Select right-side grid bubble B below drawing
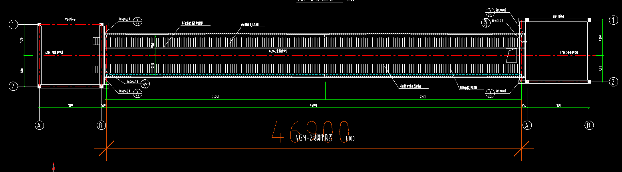The height and width of the screenshot is (172, 622). [x=590, y=125]
